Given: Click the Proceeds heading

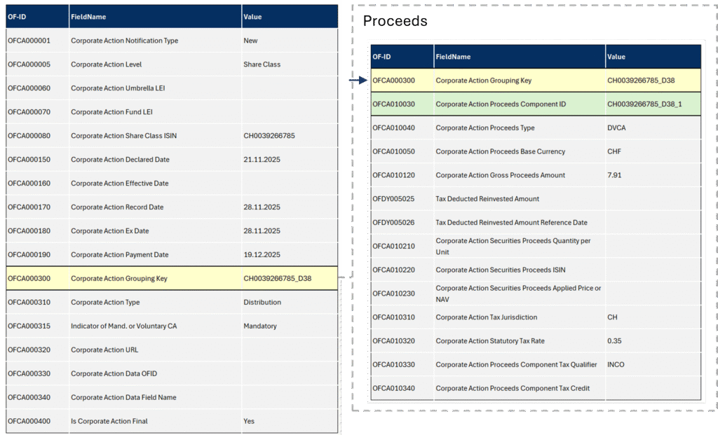Looking at the screenshot, I should click(x=395, y=22).
